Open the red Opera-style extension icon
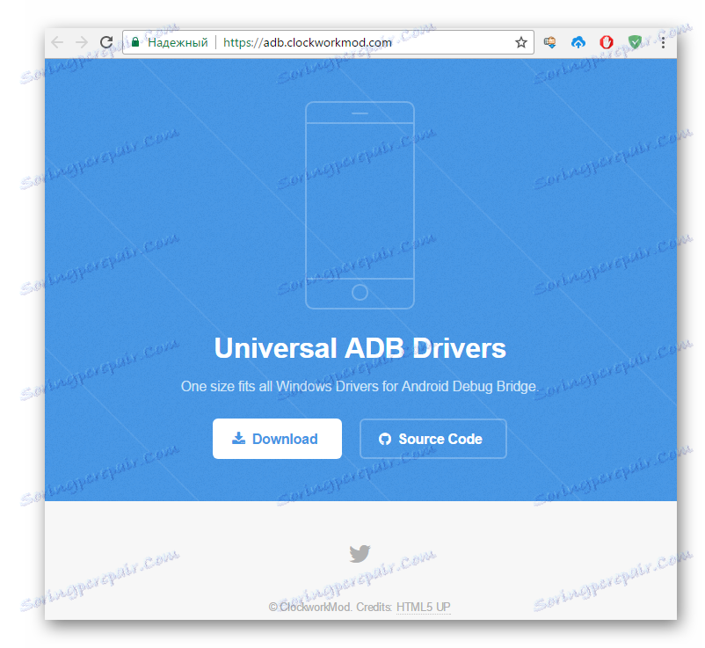 [x=606, y=42]
